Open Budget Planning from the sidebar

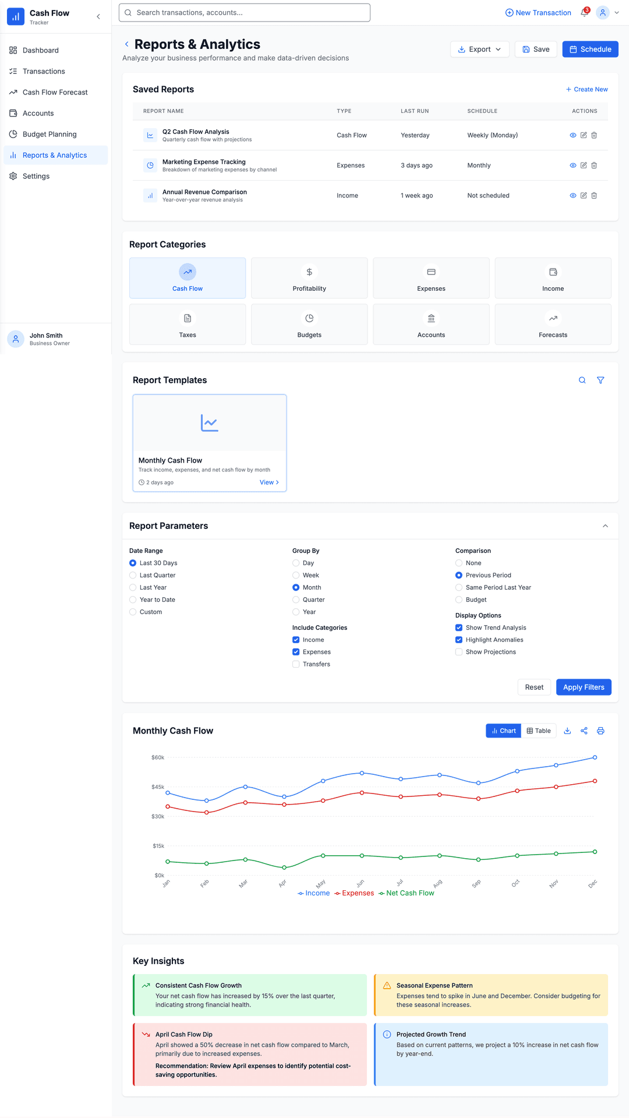coord(50,134)
